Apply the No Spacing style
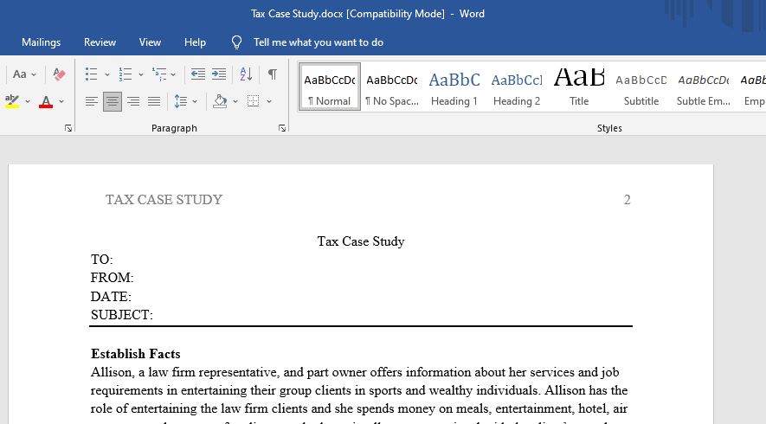Viewport: 766px width, 424px height. tap(392, 87)
